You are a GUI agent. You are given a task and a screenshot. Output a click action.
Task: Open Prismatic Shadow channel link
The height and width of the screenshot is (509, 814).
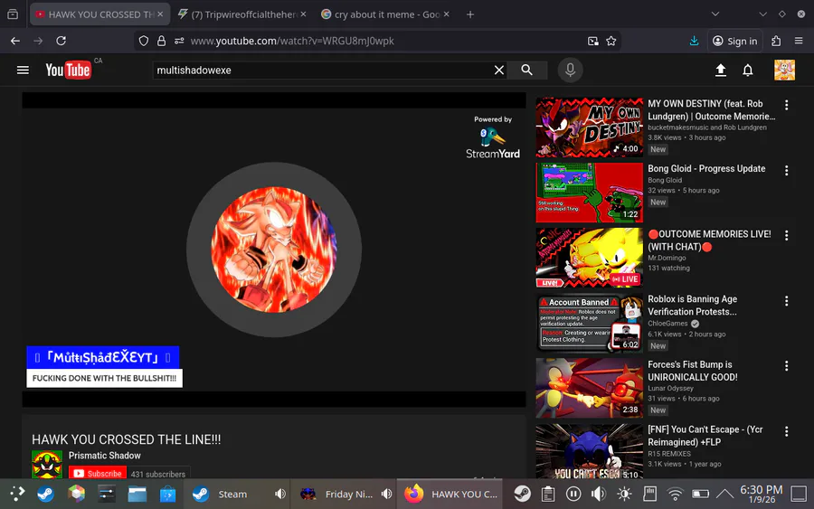(x=104, y=456)
